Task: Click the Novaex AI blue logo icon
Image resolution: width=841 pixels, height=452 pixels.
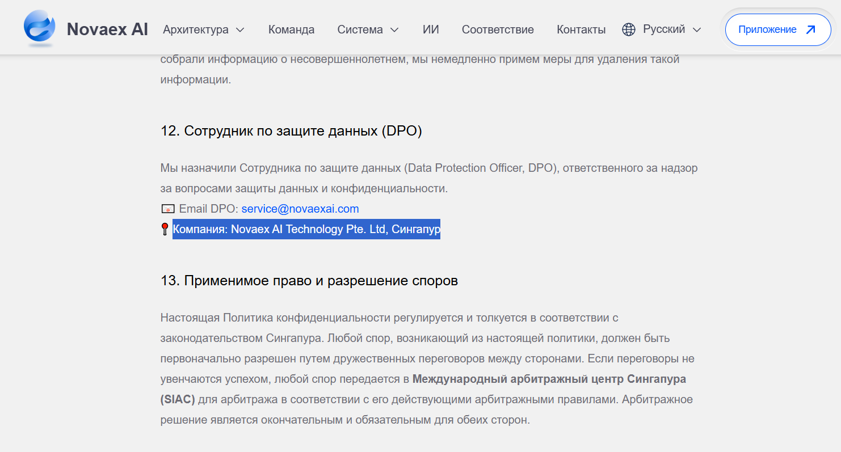Action: (x=39, y=28)
